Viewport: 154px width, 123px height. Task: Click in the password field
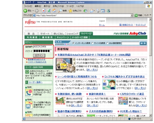click(x=43, y=51)
